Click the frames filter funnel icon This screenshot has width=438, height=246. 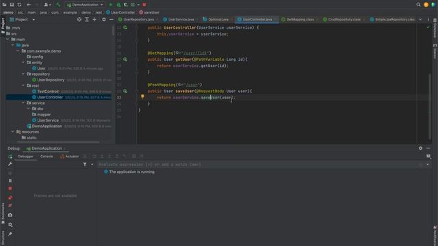pos(85,165)
